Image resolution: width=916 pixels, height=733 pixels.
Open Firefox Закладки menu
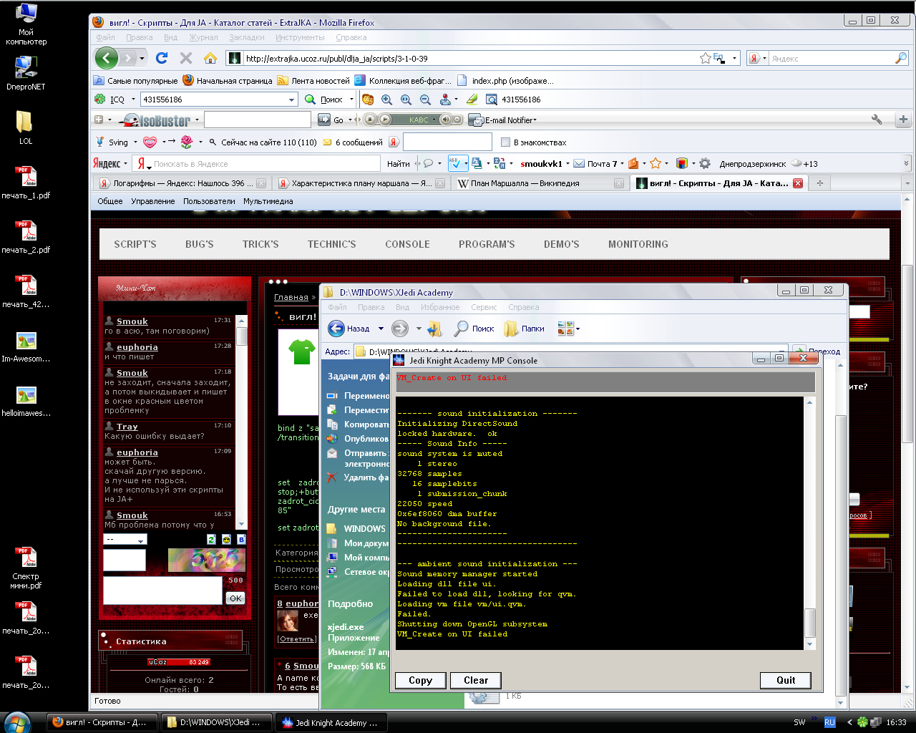coord(247,37)
